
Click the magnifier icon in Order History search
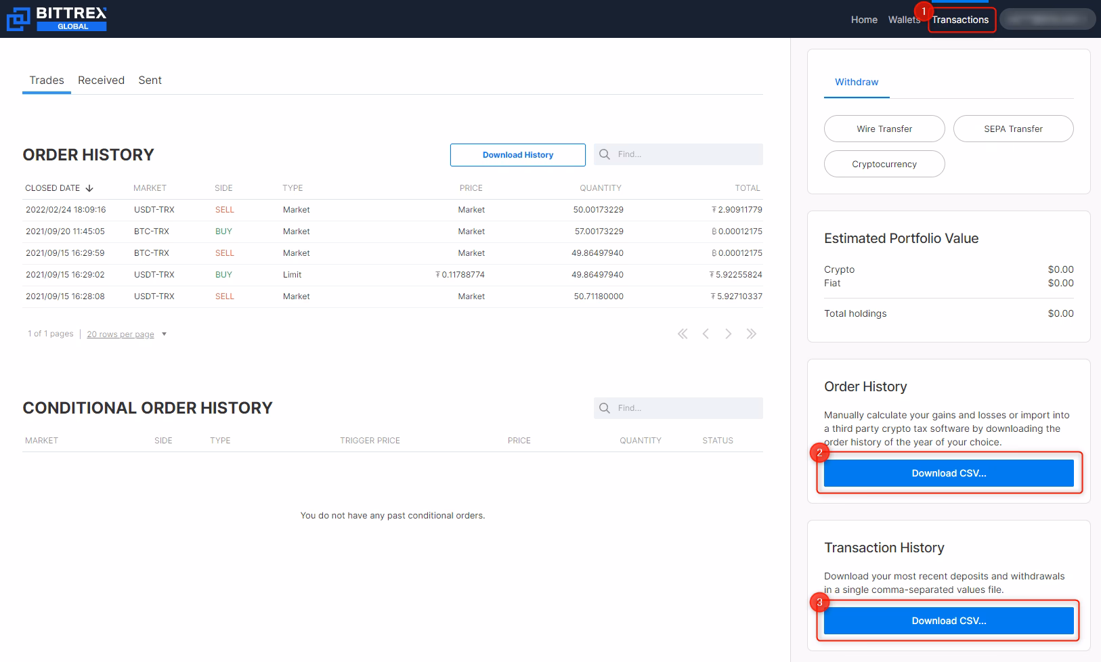tap(604, 154)
